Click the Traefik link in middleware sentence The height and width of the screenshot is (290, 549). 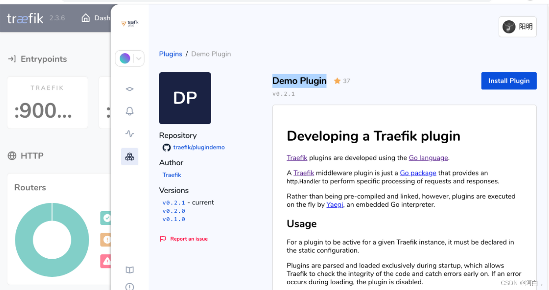tap(304, 173)
